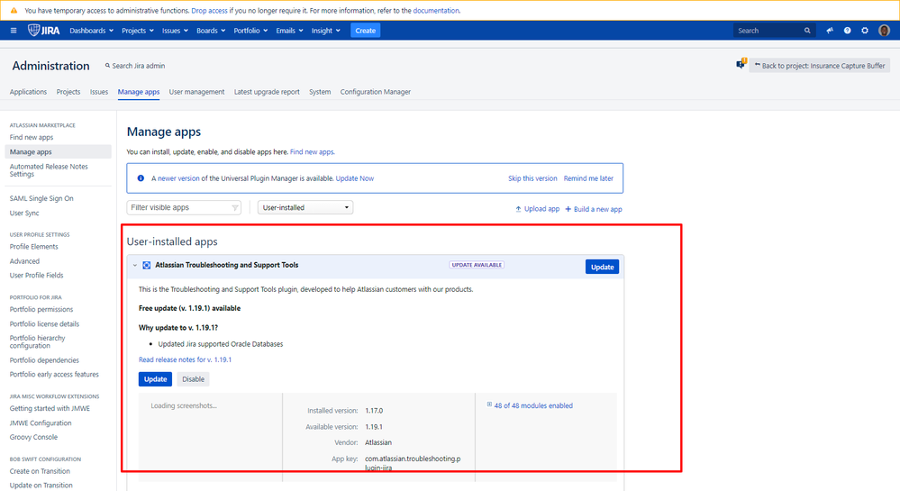Select the Manage apps admin tab
900x491 pixels.
coord(139,92)
